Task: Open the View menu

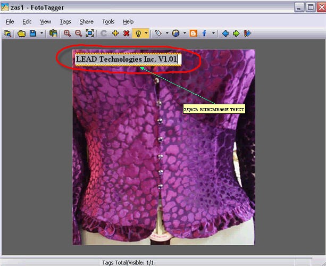Action: point(46,22)
